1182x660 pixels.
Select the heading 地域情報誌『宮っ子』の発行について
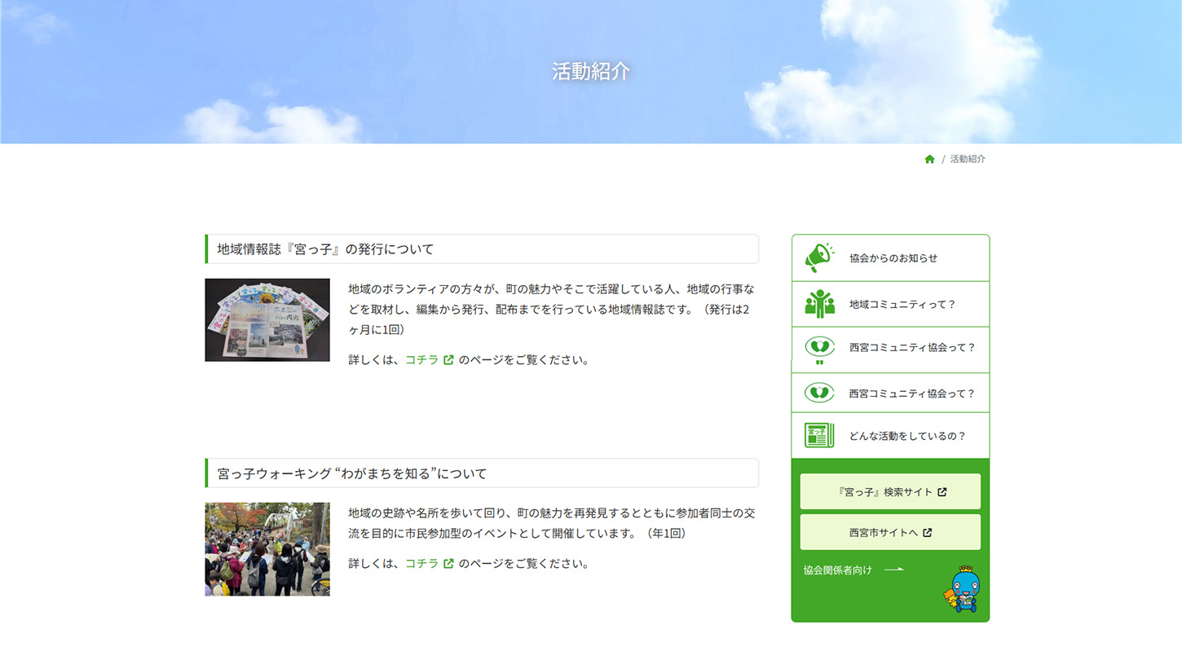482,249
